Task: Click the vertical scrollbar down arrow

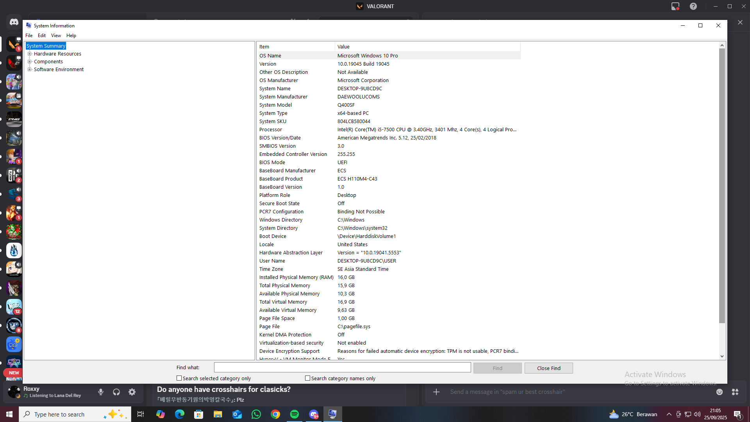Action: (722, 356)
